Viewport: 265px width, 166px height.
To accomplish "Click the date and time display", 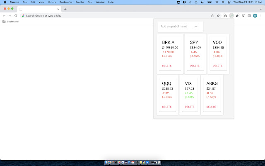I will 248,2.
